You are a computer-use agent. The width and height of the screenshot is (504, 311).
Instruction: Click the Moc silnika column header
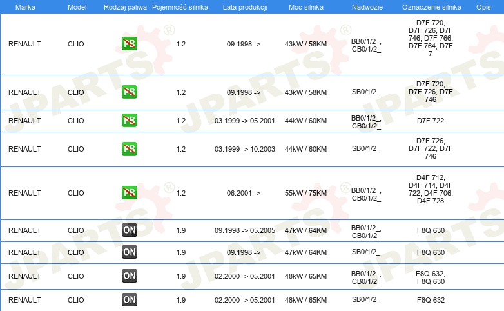pyautogui.click(x=306, y=7)
